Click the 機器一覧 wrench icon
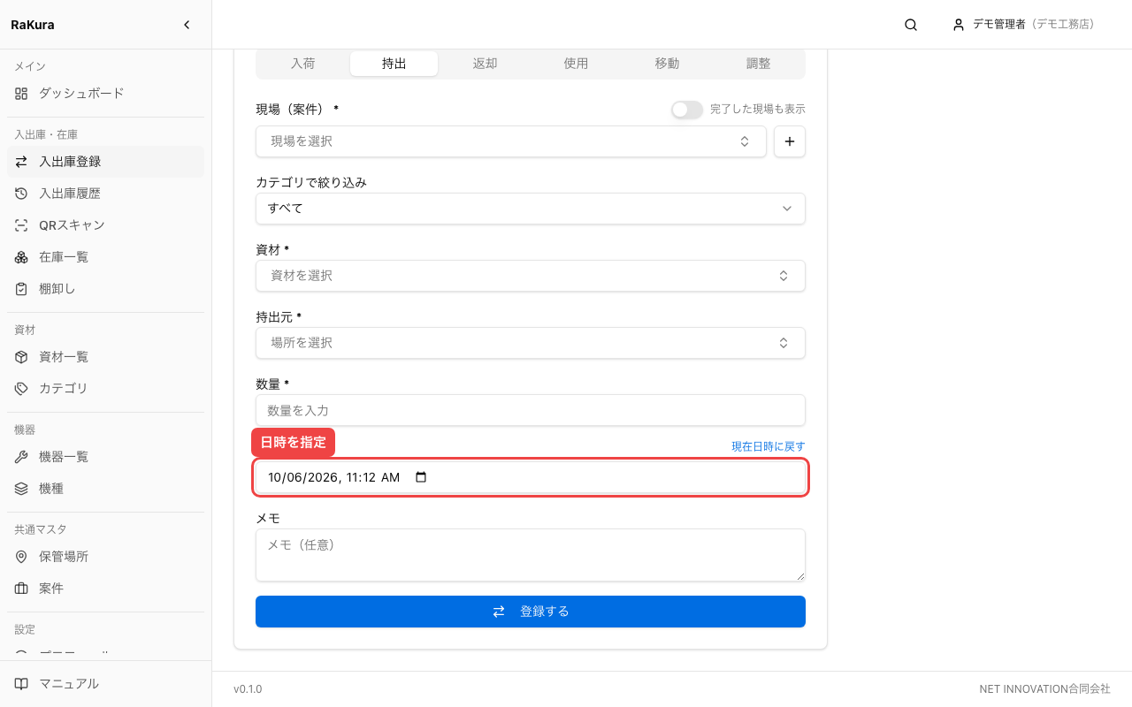The height and width of the screenshot is (707, 1132). pos(21,457)
